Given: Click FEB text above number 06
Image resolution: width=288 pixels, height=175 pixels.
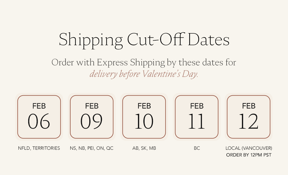Looking at the screenshot, I should [x=39, y=106].
